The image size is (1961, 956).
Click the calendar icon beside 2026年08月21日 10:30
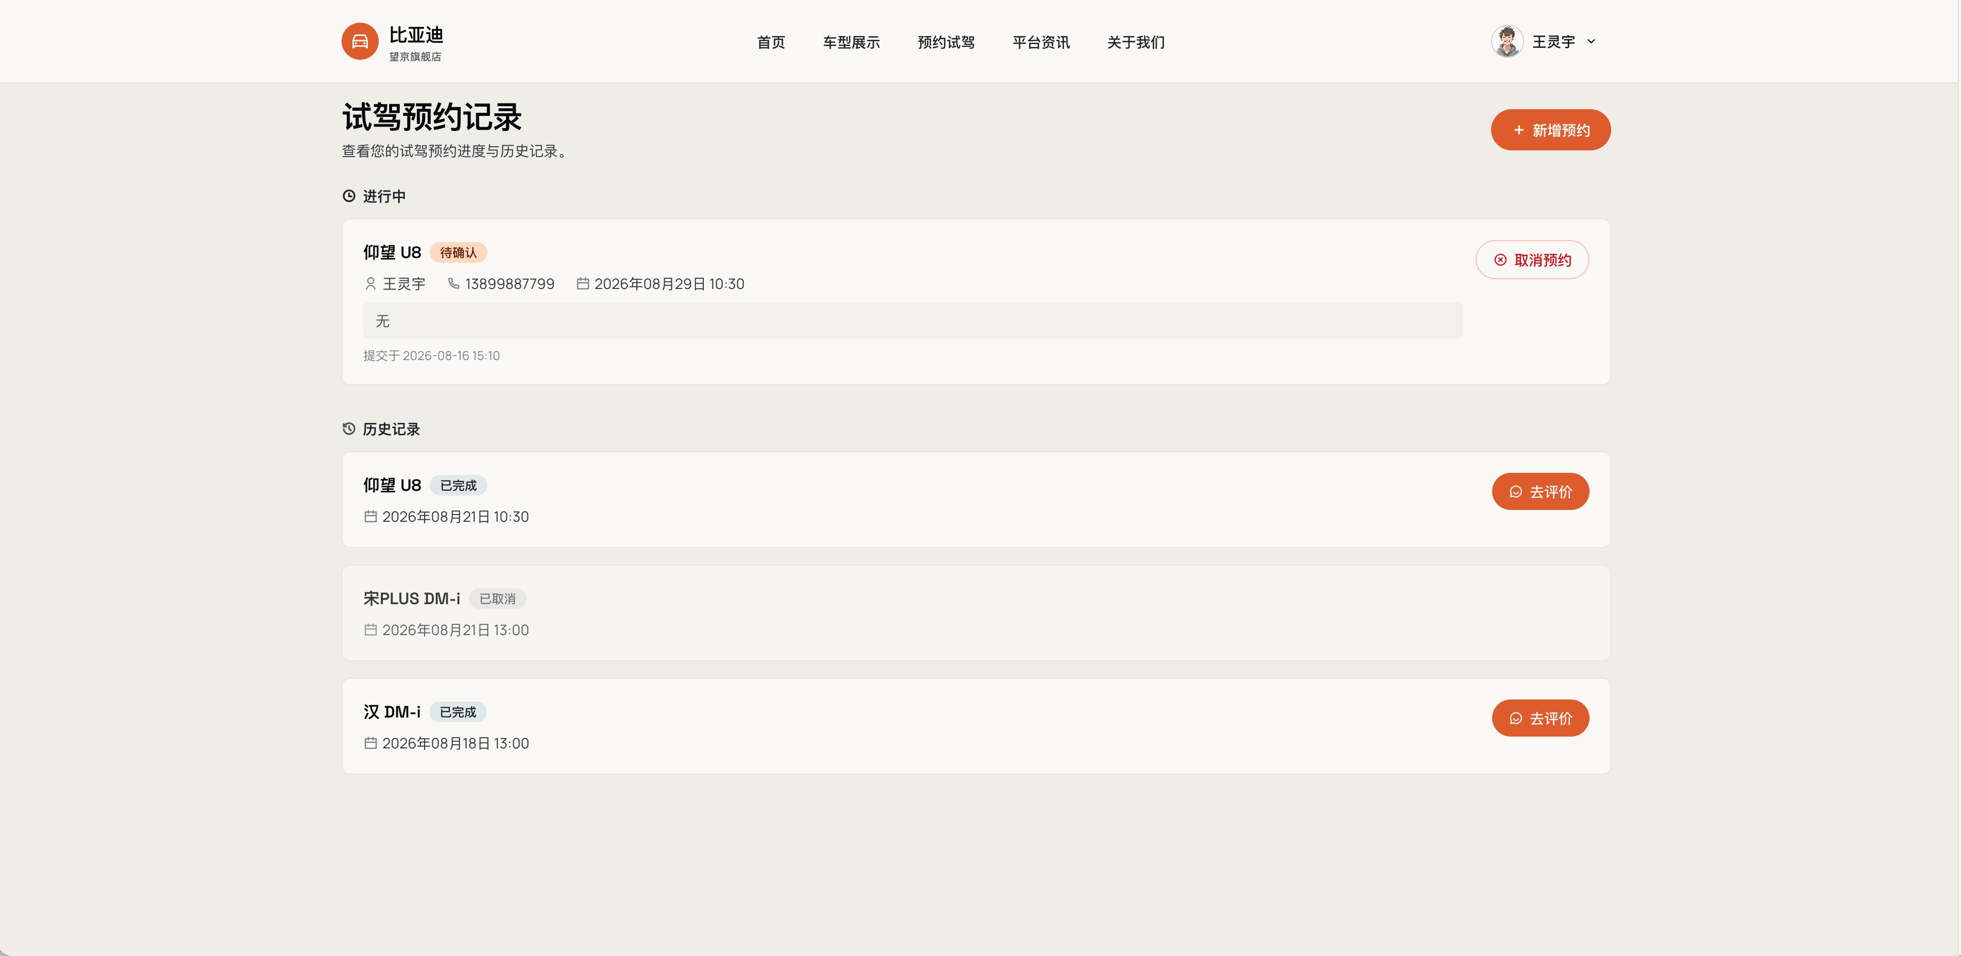coord(371,517)
